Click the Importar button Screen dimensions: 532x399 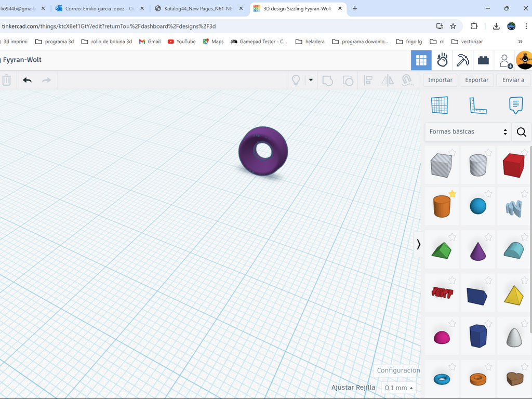click(440, 80)
